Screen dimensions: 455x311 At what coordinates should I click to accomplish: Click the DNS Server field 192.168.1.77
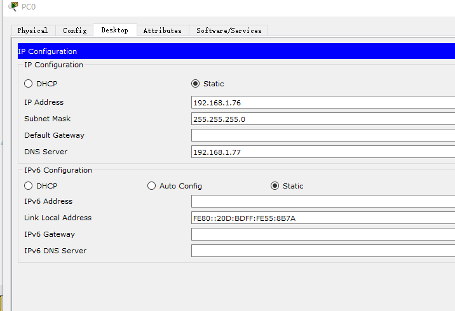323,152
